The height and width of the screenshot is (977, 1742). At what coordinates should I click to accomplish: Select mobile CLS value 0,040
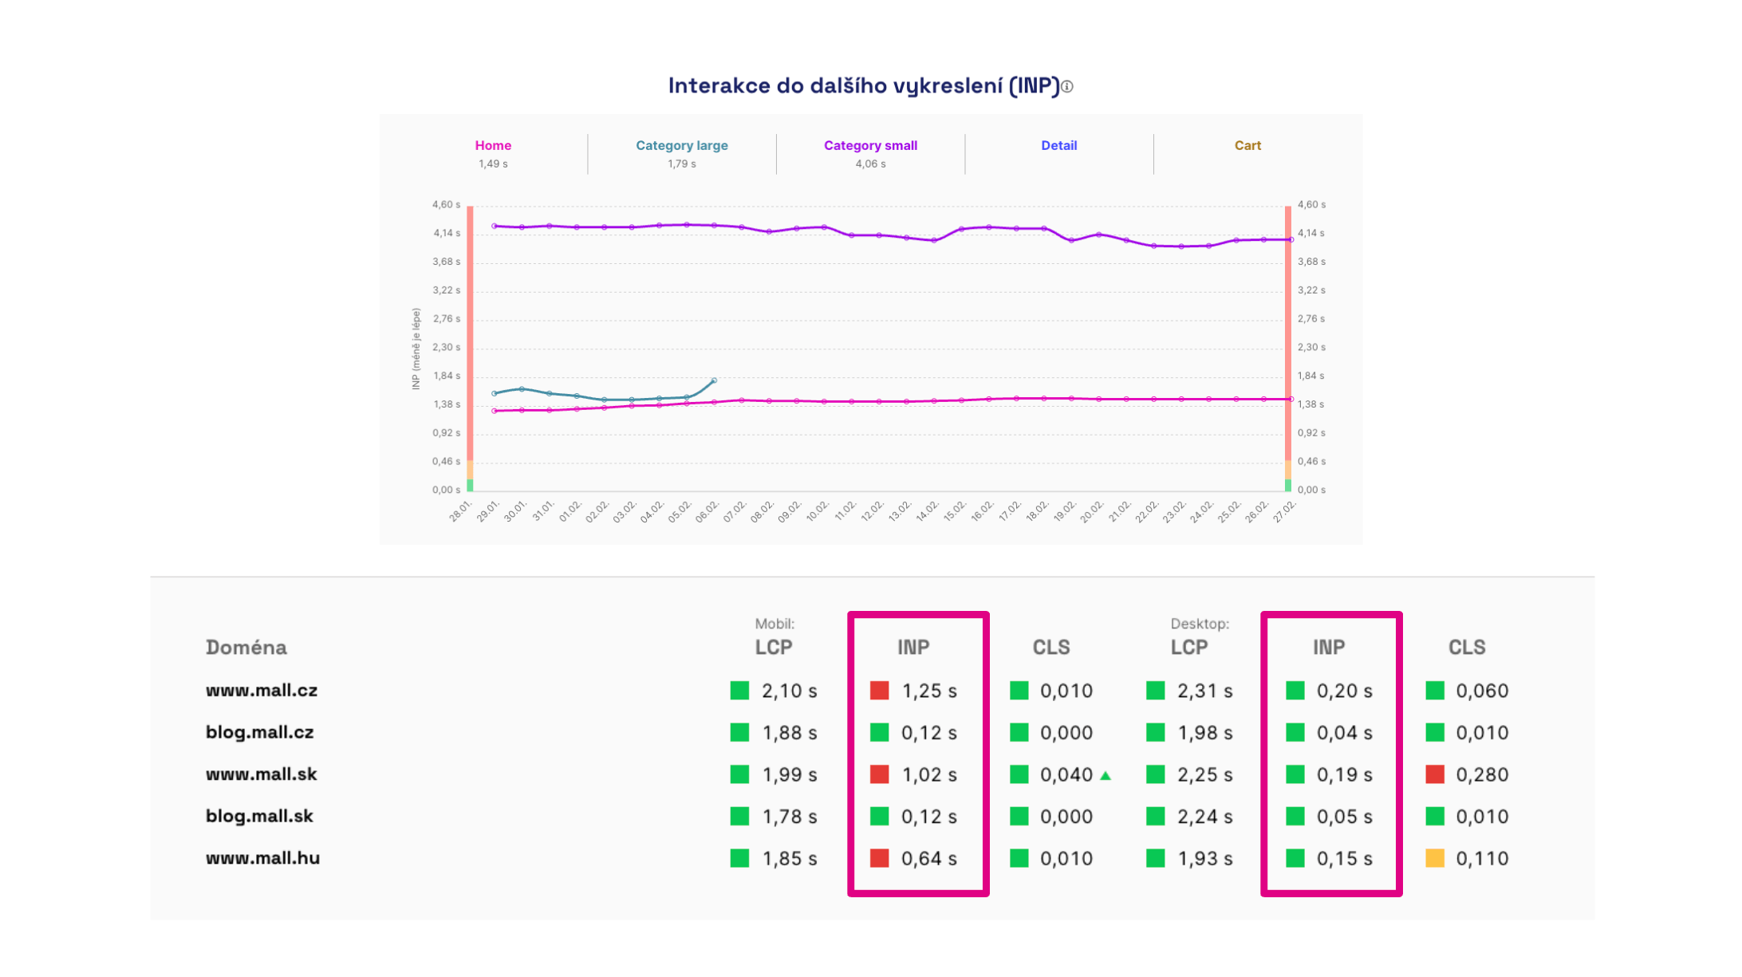[x=1066, y=774]
